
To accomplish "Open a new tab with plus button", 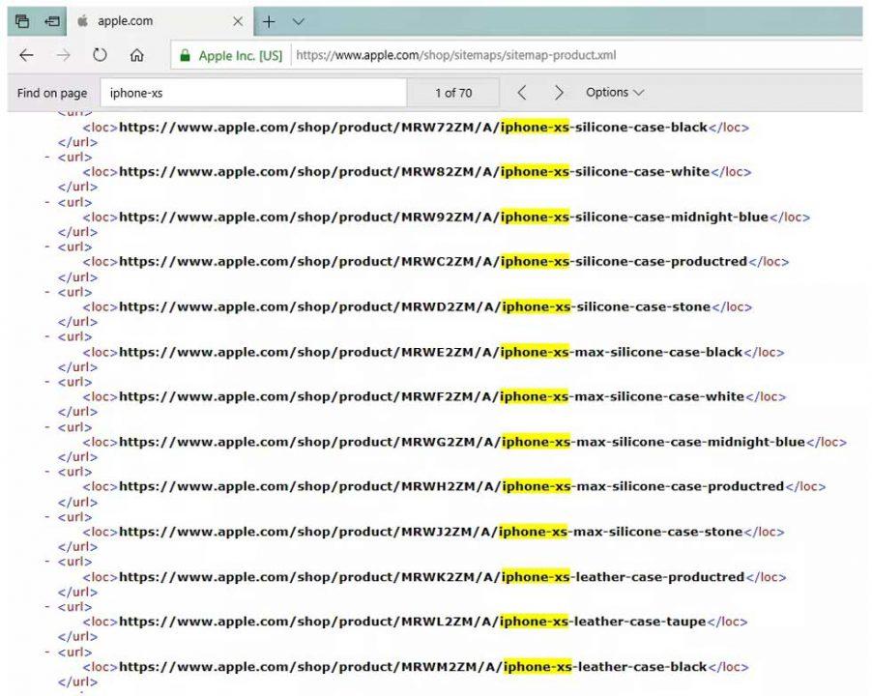I will (269, 21).
